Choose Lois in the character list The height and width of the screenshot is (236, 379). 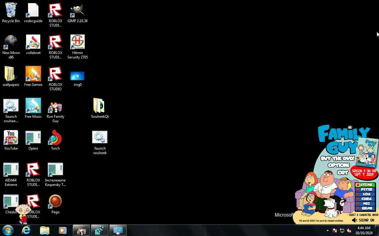365,194
